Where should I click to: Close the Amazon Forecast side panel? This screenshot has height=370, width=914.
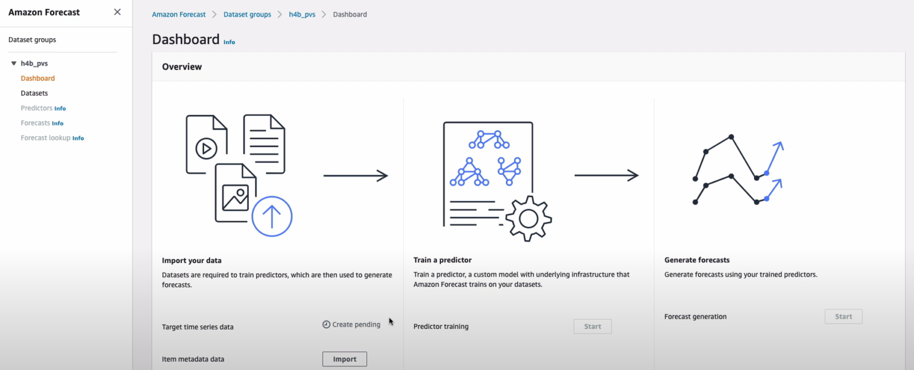click(x=117, y=12)
